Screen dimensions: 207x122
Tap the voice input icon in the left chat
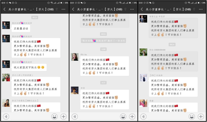(6, 116)
